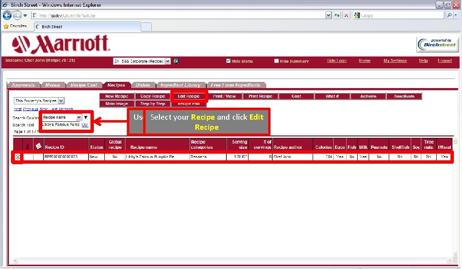Click the stop loading X icon

pyautogui.click(x=346, y=15)
